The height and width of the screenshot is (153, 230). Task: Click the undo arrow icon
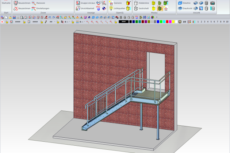[x=50, y=17]
